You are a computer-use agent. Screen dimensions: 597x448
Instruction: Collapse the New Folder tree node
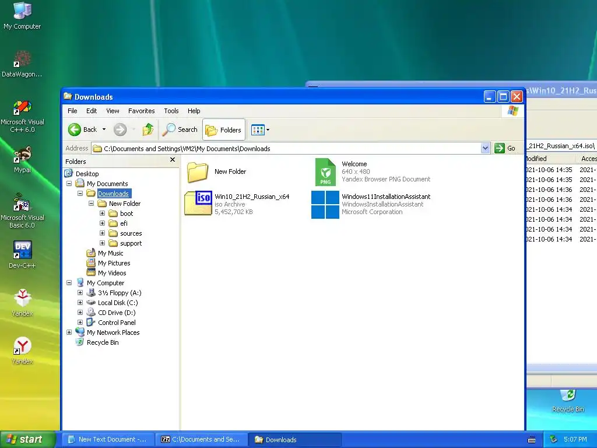tap(91, 203)
